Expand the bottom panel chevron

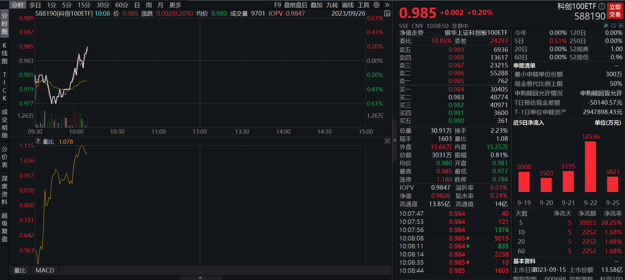[x=200, y=278]
